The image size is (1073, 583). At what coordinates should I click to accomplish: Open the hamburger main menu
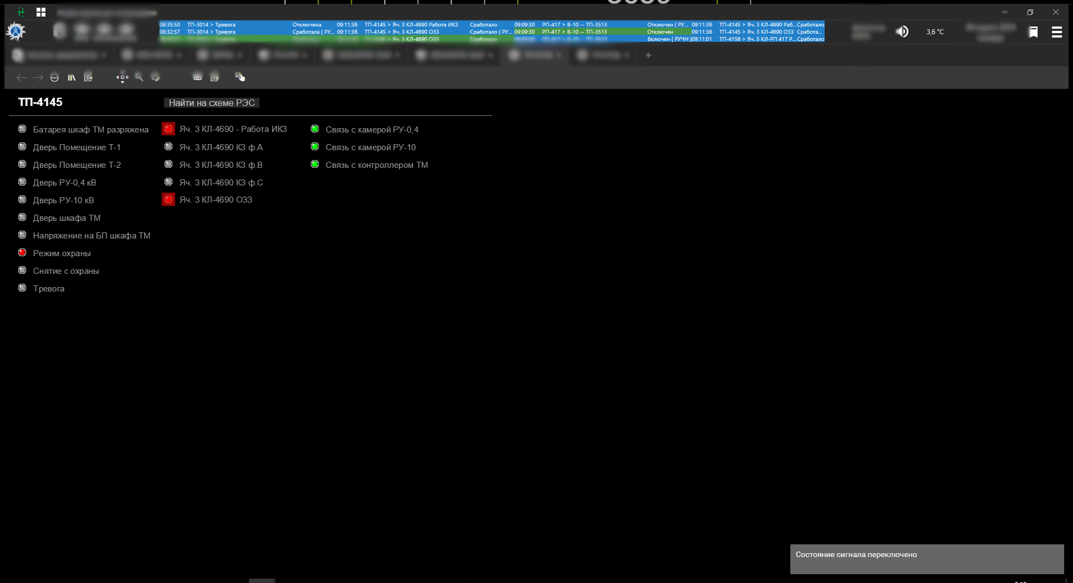[x=1056, y=32]
